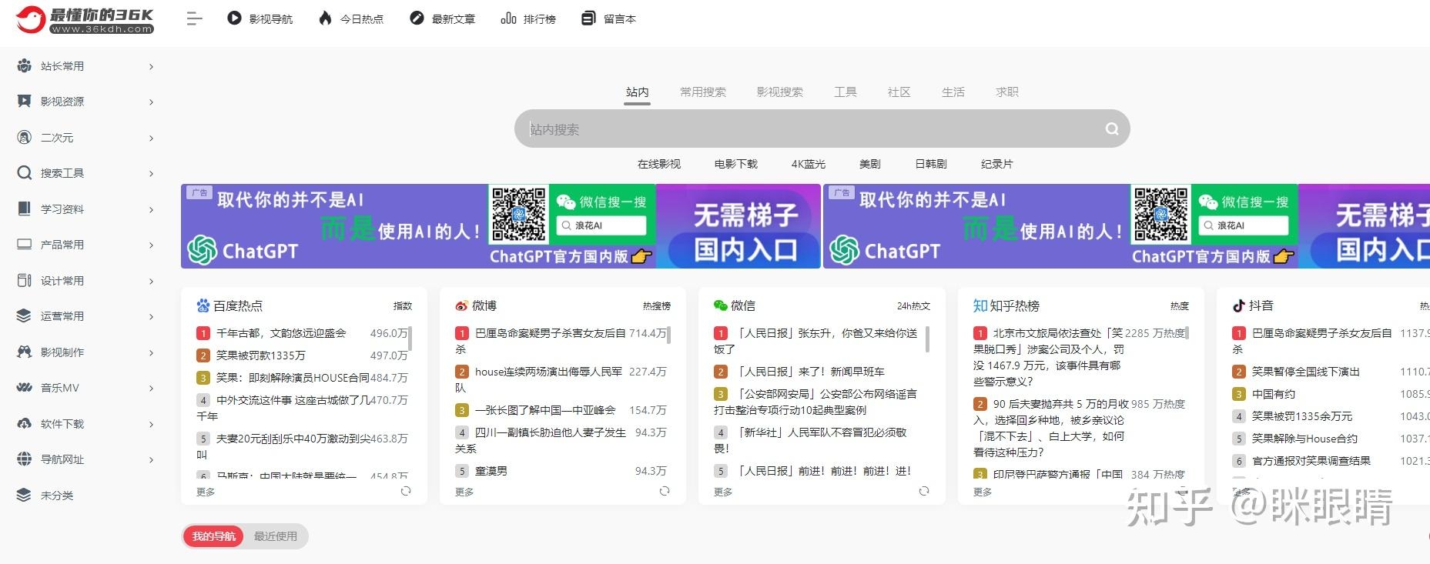Viewport: 1430px width, 564px height.
Task: Switch to 常用搜索 search tab
Action: (x=703, y=92)
